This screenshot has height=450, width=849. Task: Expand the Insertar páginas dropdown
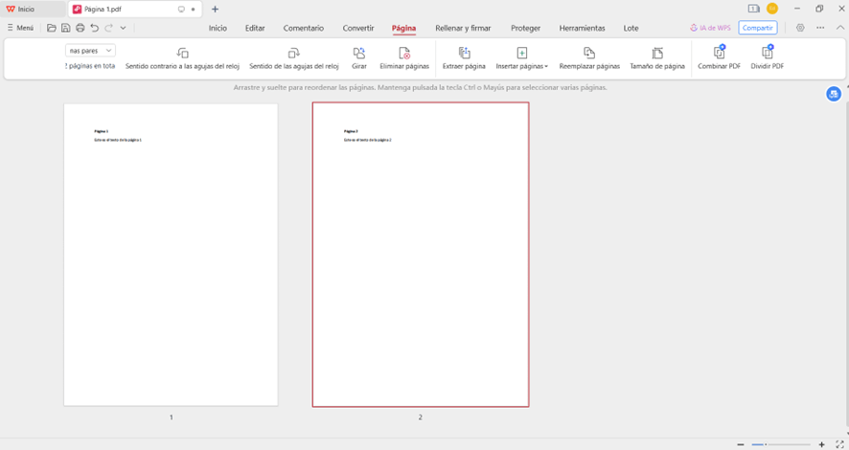tap(546, 67)
